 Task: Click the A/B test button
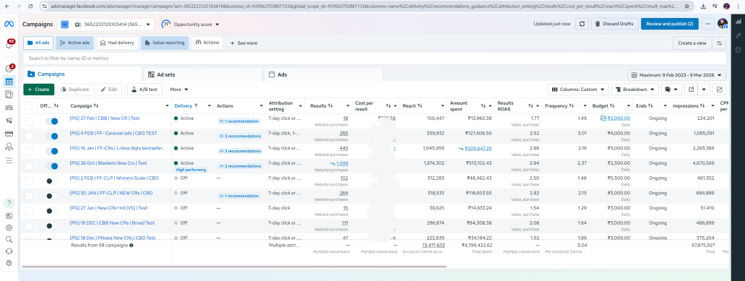(145, 90)
